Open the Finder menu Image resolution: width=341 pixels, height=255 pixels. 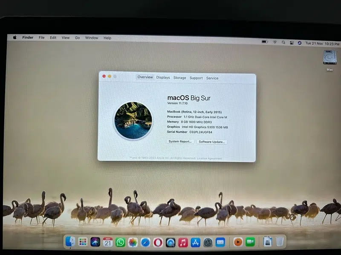(28, 37)
